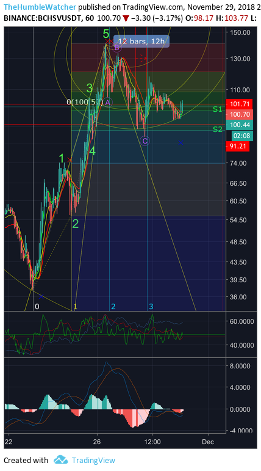Click the red X marker beside wave 1

[x=70, y=159]
